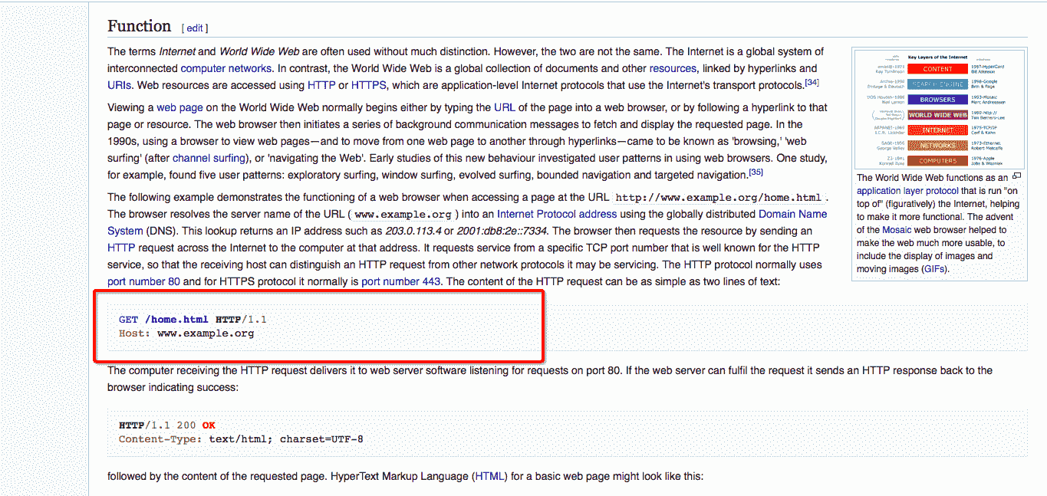Click the CONTENT layer in the diagram
This screenshot has width=1047, height=496.
click(x=937, y=69)
